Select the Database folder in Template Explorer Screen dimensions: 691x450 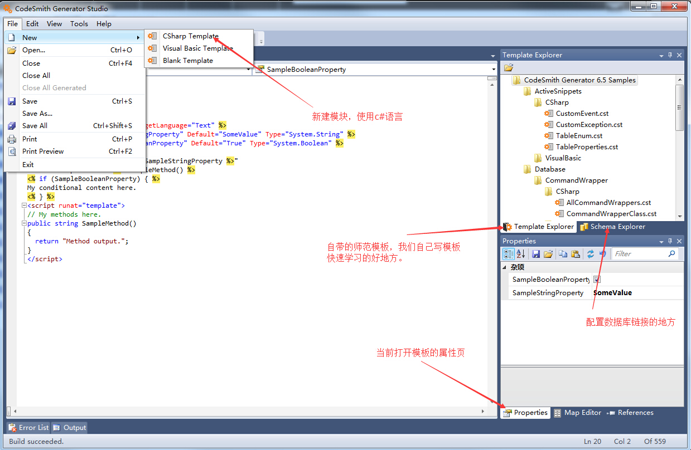550,169
